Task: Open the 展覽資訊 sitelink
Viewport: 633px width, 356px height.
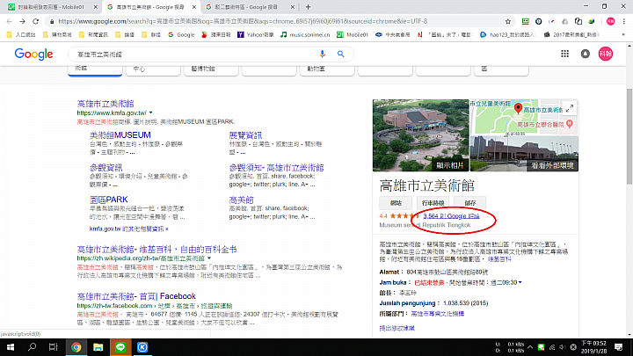Action: click(x=245, y=135)
